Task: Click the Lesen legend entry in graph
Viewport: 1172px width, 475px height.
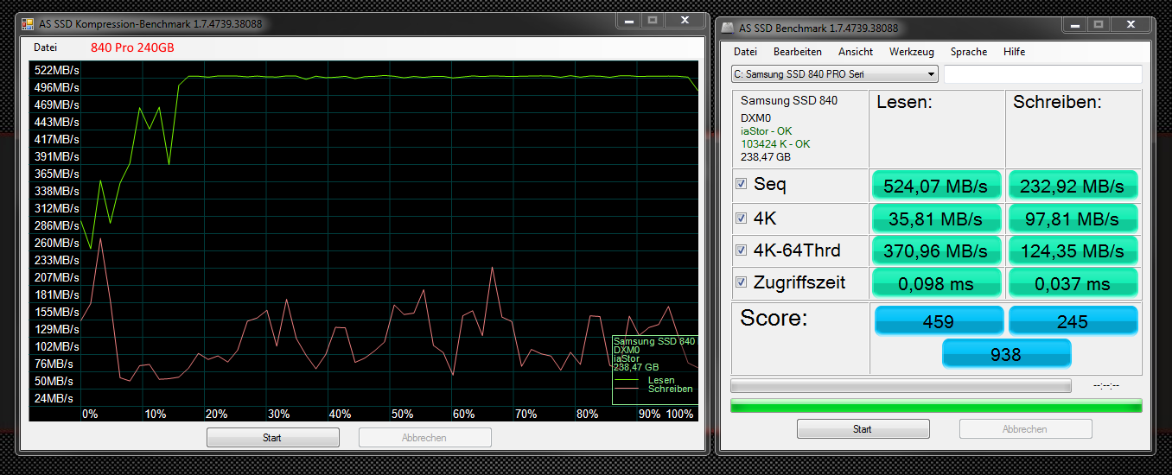Action: pyautogui.click(x=661, y=380)
